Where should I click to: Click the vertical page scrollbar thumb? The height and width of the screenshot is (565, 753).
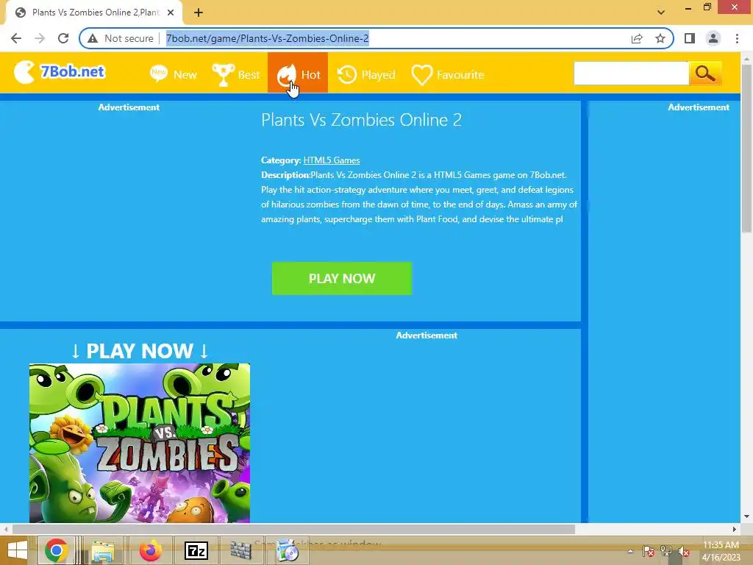pyautogui.click(x=746, y=148)
